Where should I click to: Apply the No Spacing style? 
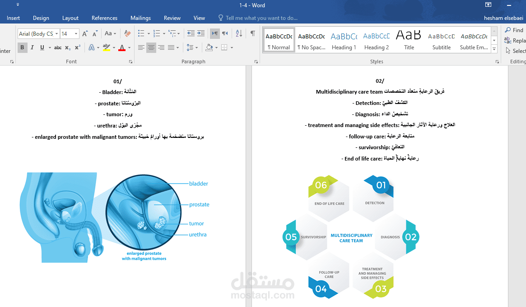(311, 40)
